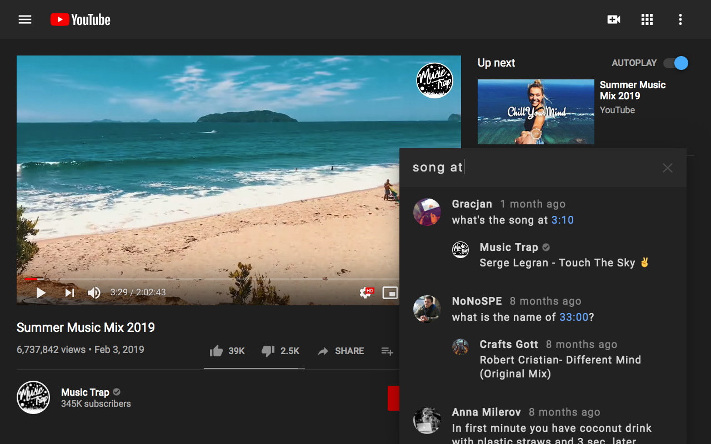Click the 'Up next' heading
The image size is (711, 444).
pos(497,63)
